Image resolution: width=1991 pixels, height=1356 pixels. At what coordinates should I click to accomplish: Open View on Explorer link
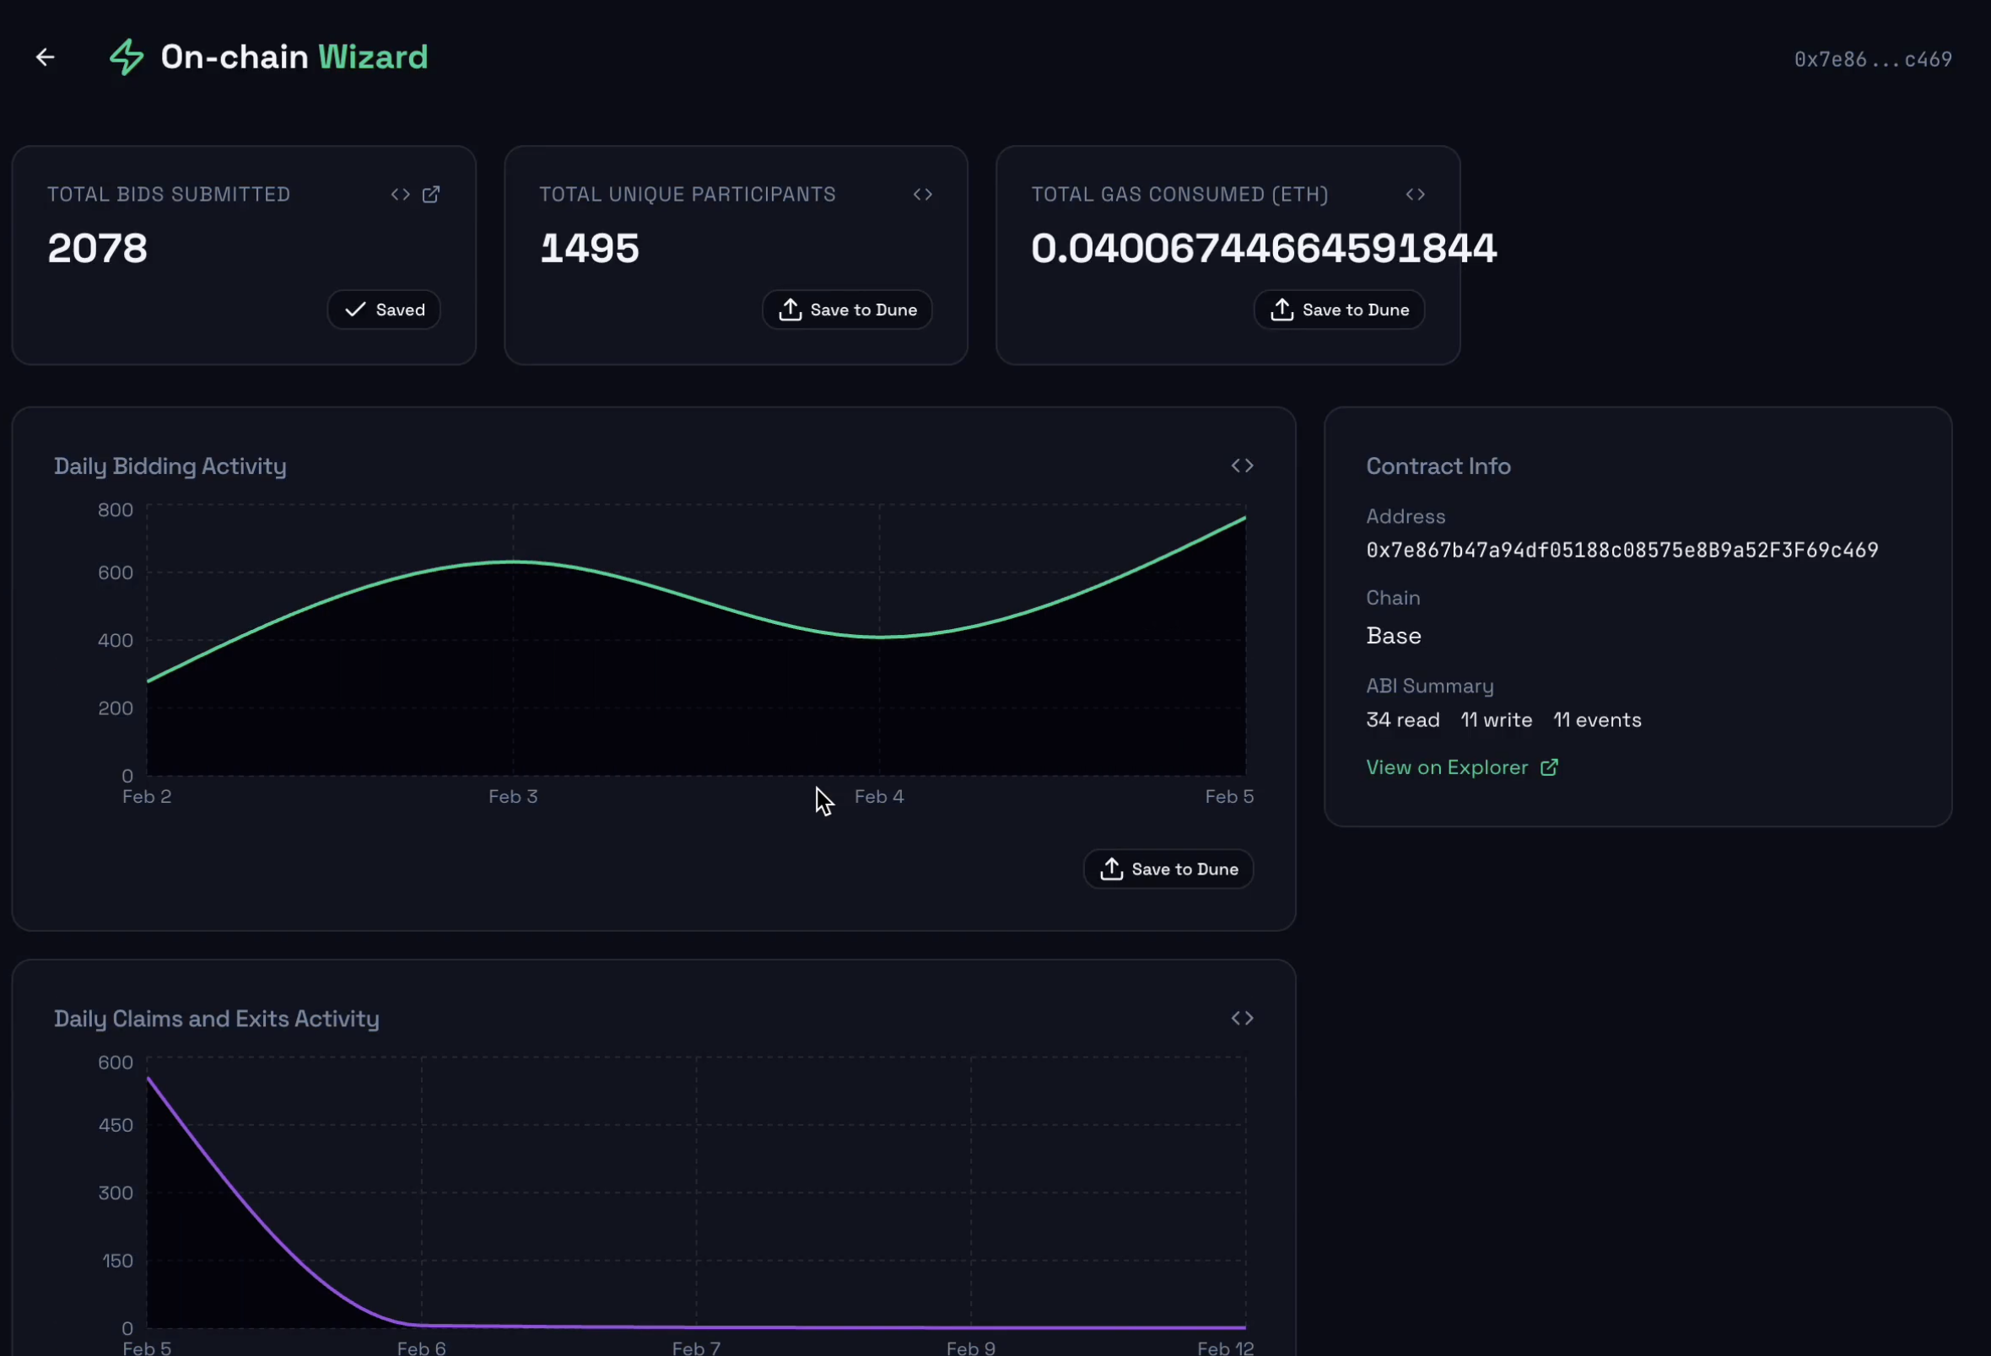tap(1447, 767)
